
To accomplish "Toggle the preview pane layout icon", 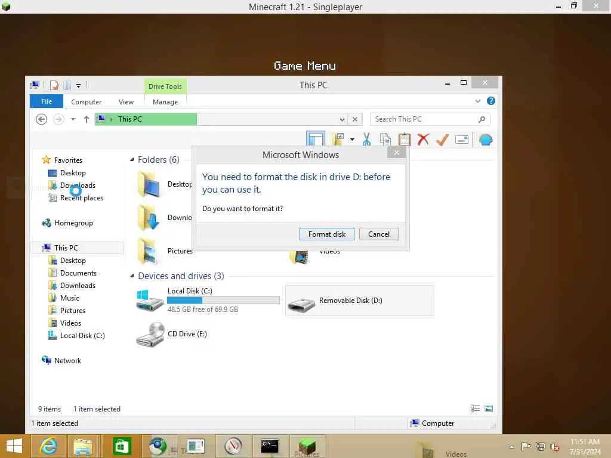I will 315,139.
